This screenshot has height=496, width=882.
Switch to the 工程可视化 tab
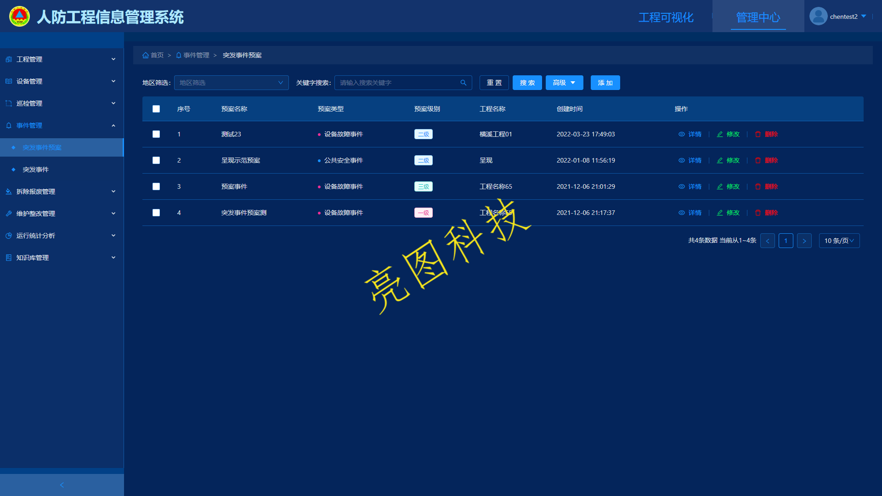pos(666,17)
